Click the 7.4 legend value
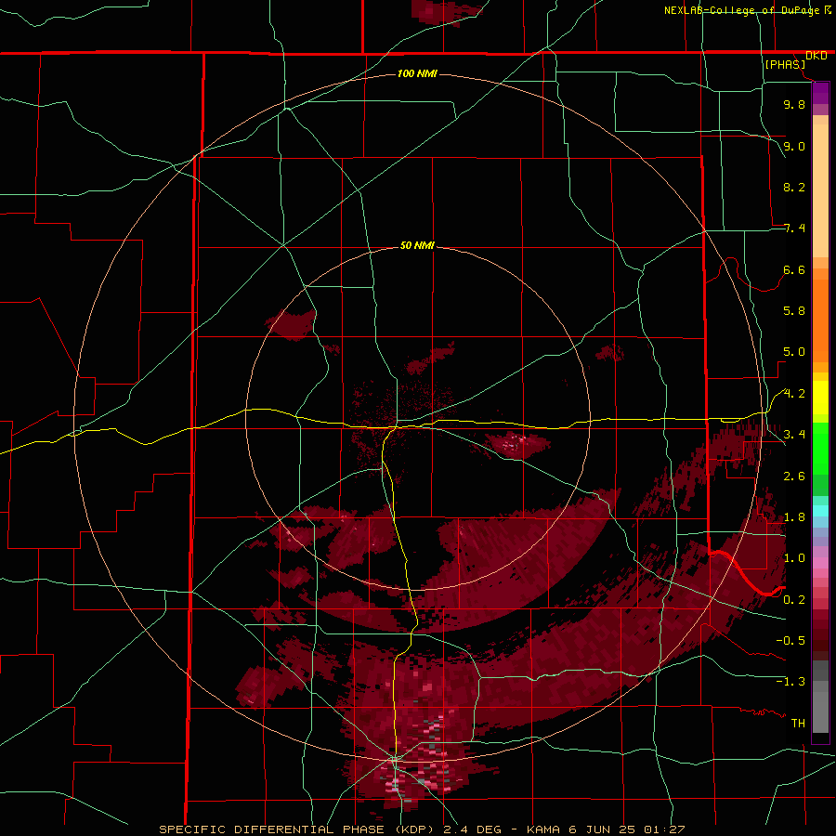This screenshot has height=836, width=836. [x=794, y=229]
